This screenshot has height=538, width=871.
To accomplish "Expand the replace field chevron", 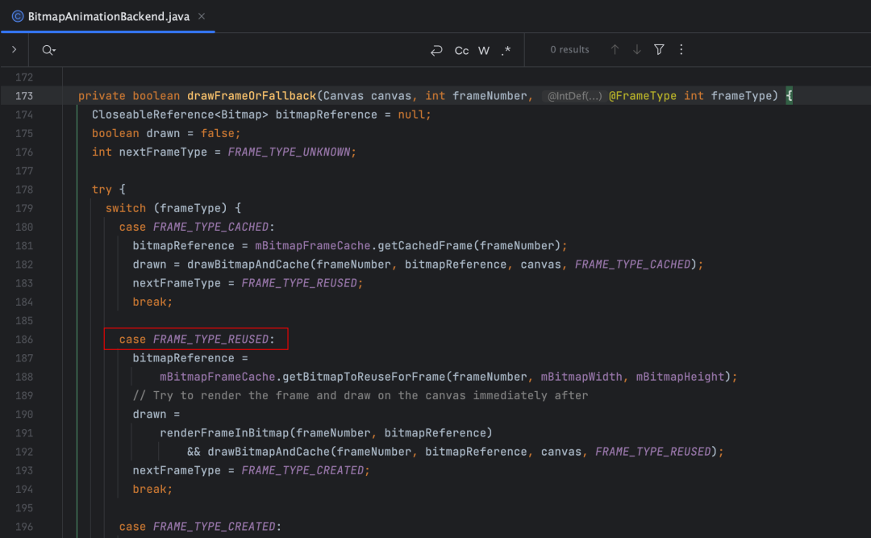I will click(x=15, y=49).
